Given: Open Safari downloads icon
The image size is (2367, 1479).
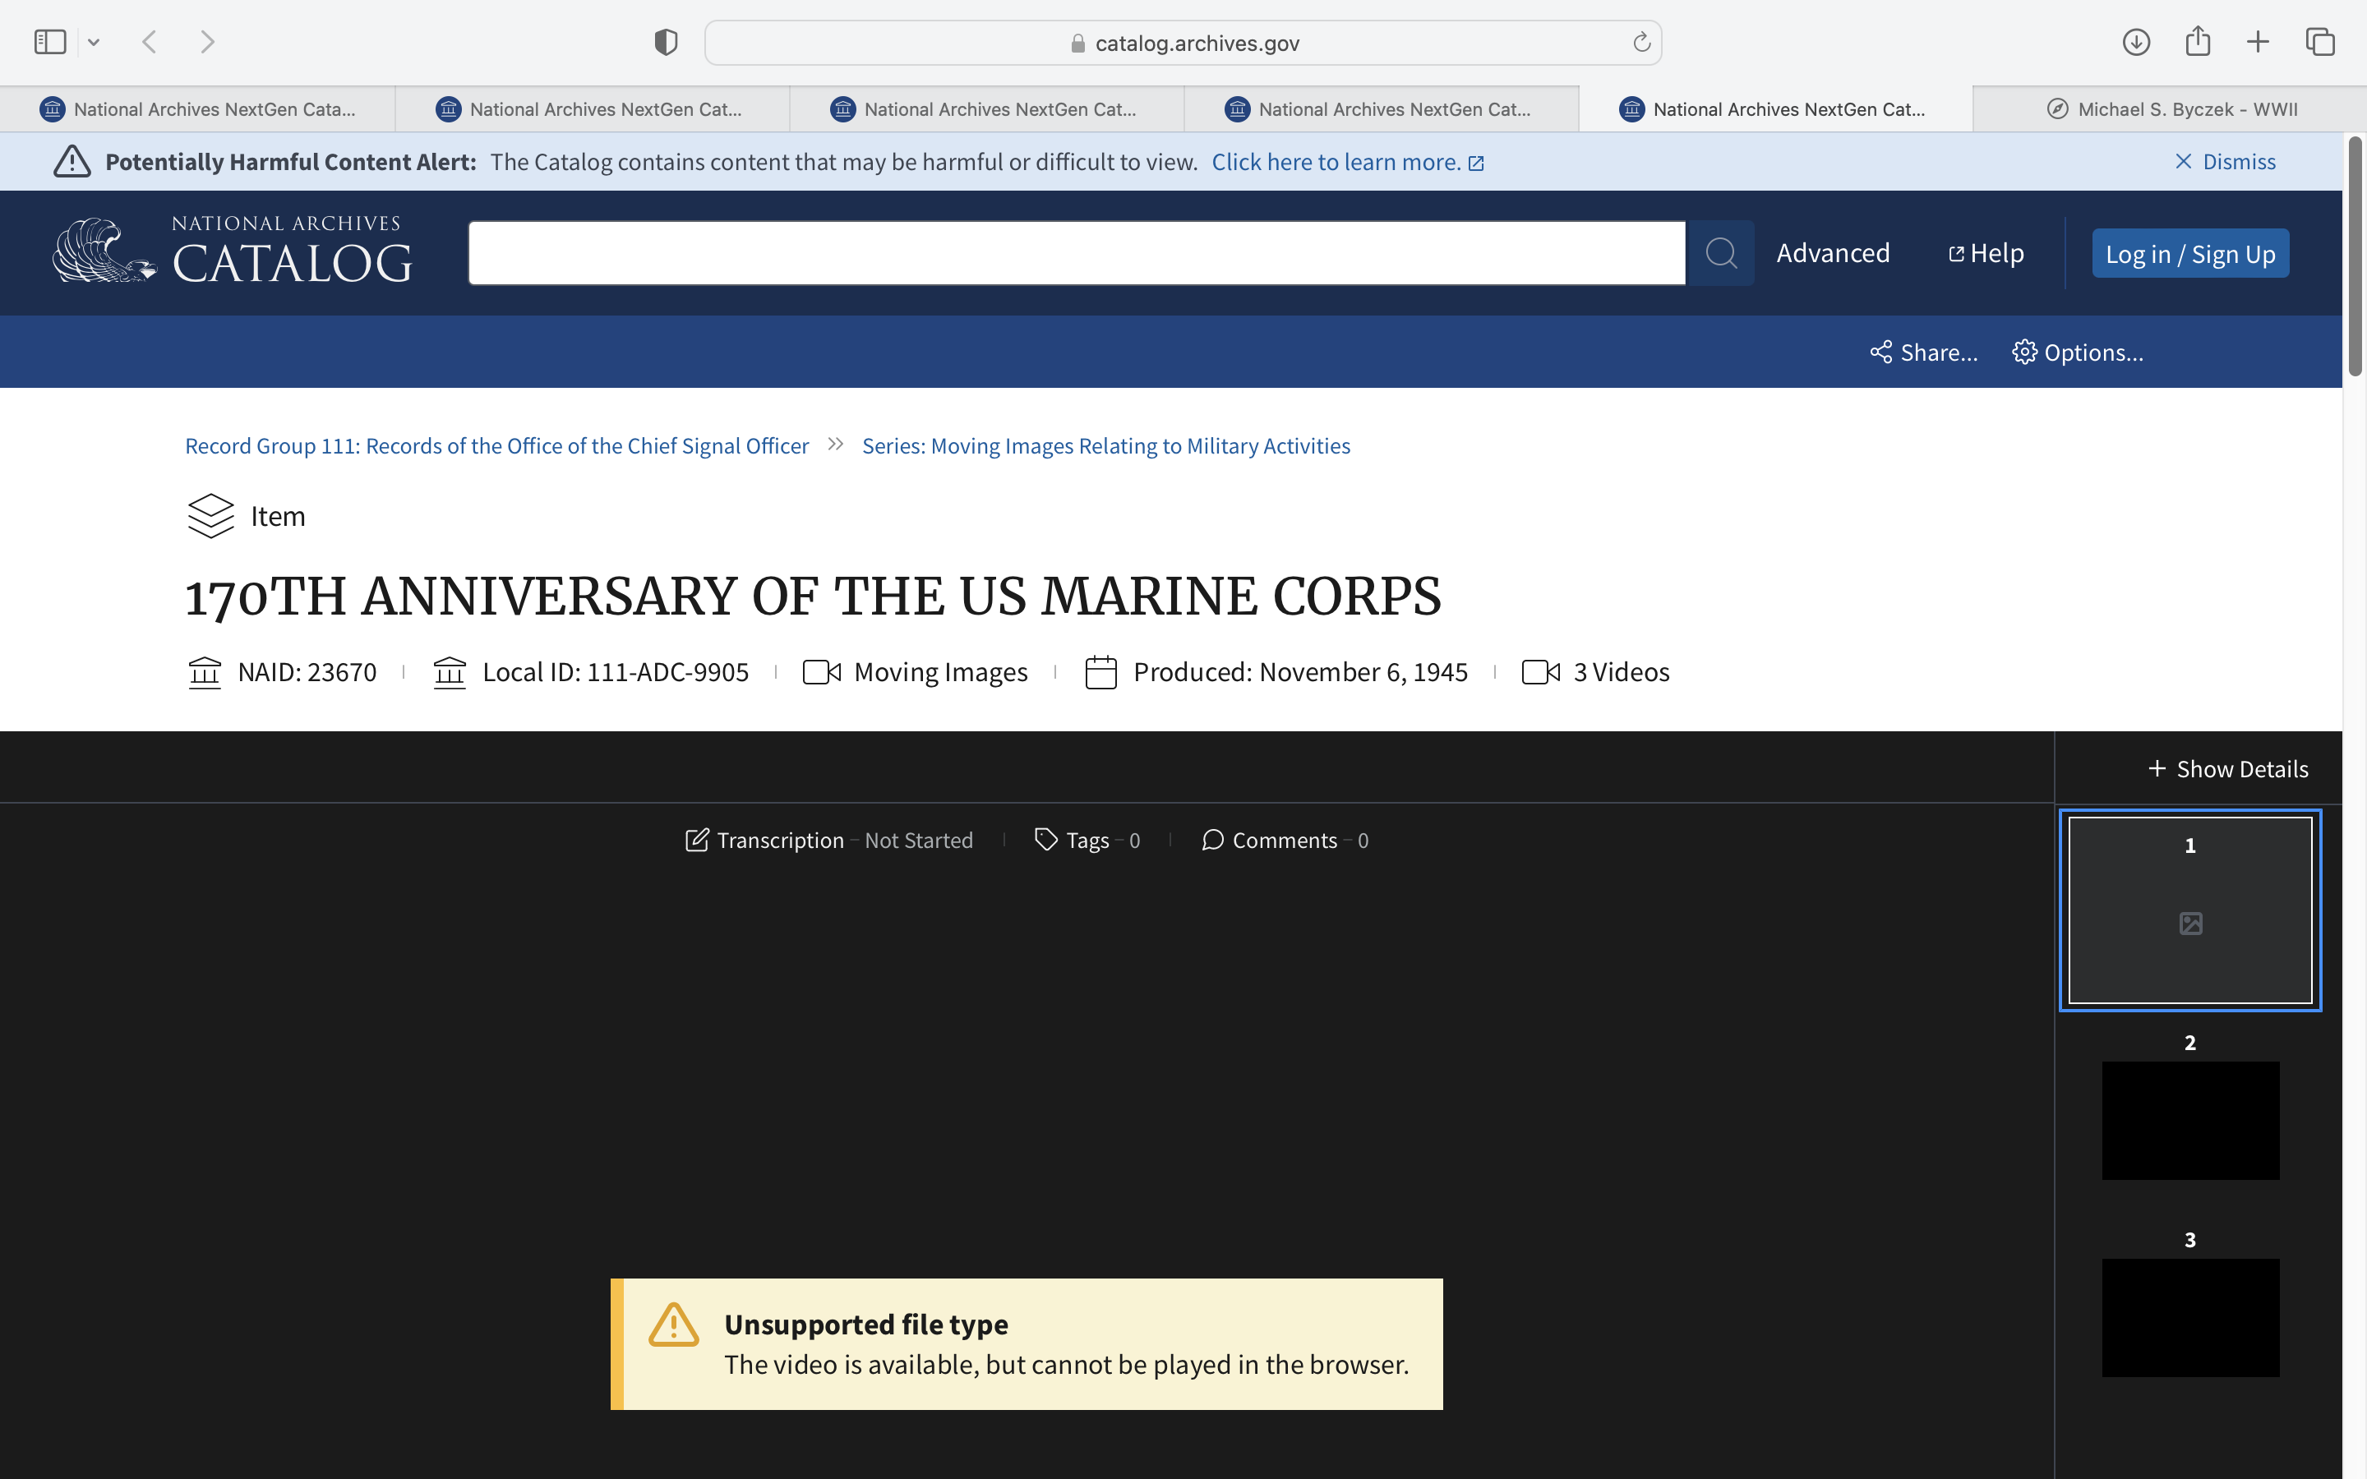Looking at the screenshot, I should tap(2136, 42).
